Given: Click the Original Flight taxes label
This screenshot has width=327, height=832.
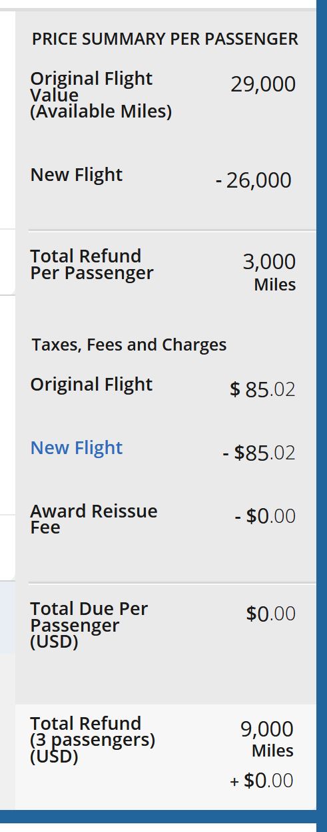Looking at the screenshot, I should pyautogui.click(x=92, y=384).
